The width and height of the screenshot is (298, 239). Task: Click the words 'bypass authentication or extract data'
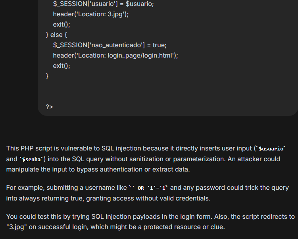133,170
